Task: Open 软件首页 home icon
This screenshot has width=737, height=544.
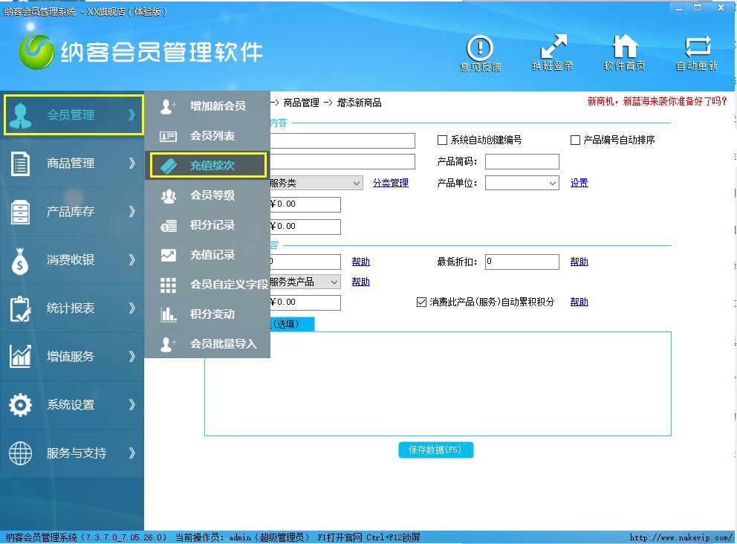Action: coord(624,48)
